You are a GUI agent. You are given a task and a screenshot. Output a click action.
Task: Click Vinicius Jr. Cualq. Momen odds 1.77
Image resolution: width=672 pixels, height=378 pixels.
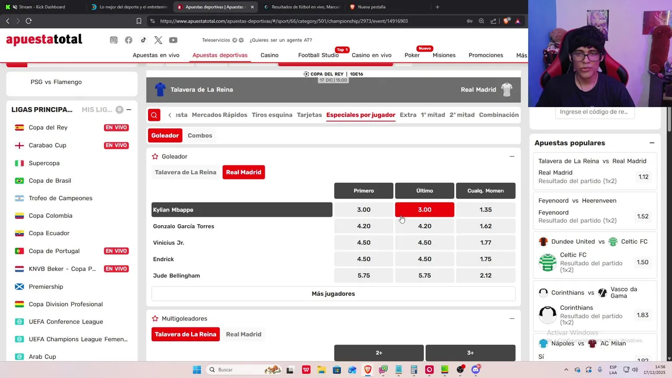click(486, 243)
